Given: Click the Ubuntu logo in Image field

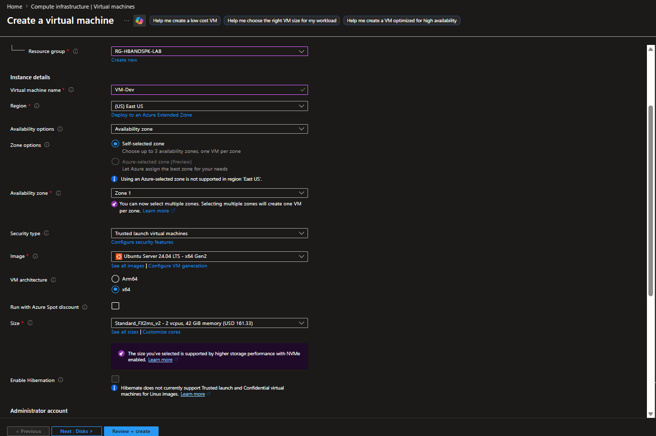Looking at the screenshot, I should [x=119, y=256].
